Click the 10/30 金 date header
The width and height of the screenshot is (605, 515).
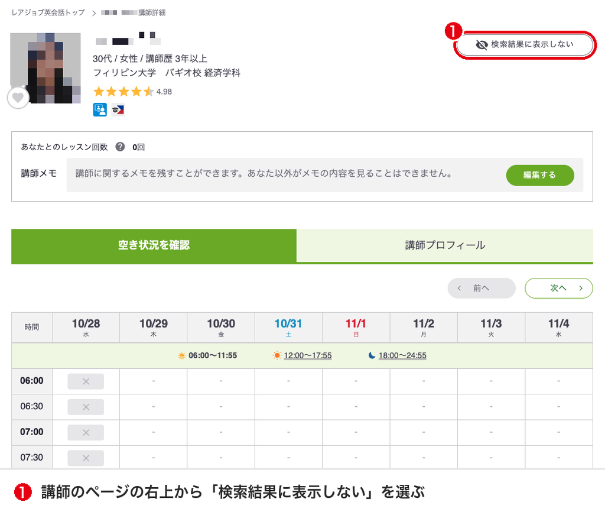pos(221,328)
